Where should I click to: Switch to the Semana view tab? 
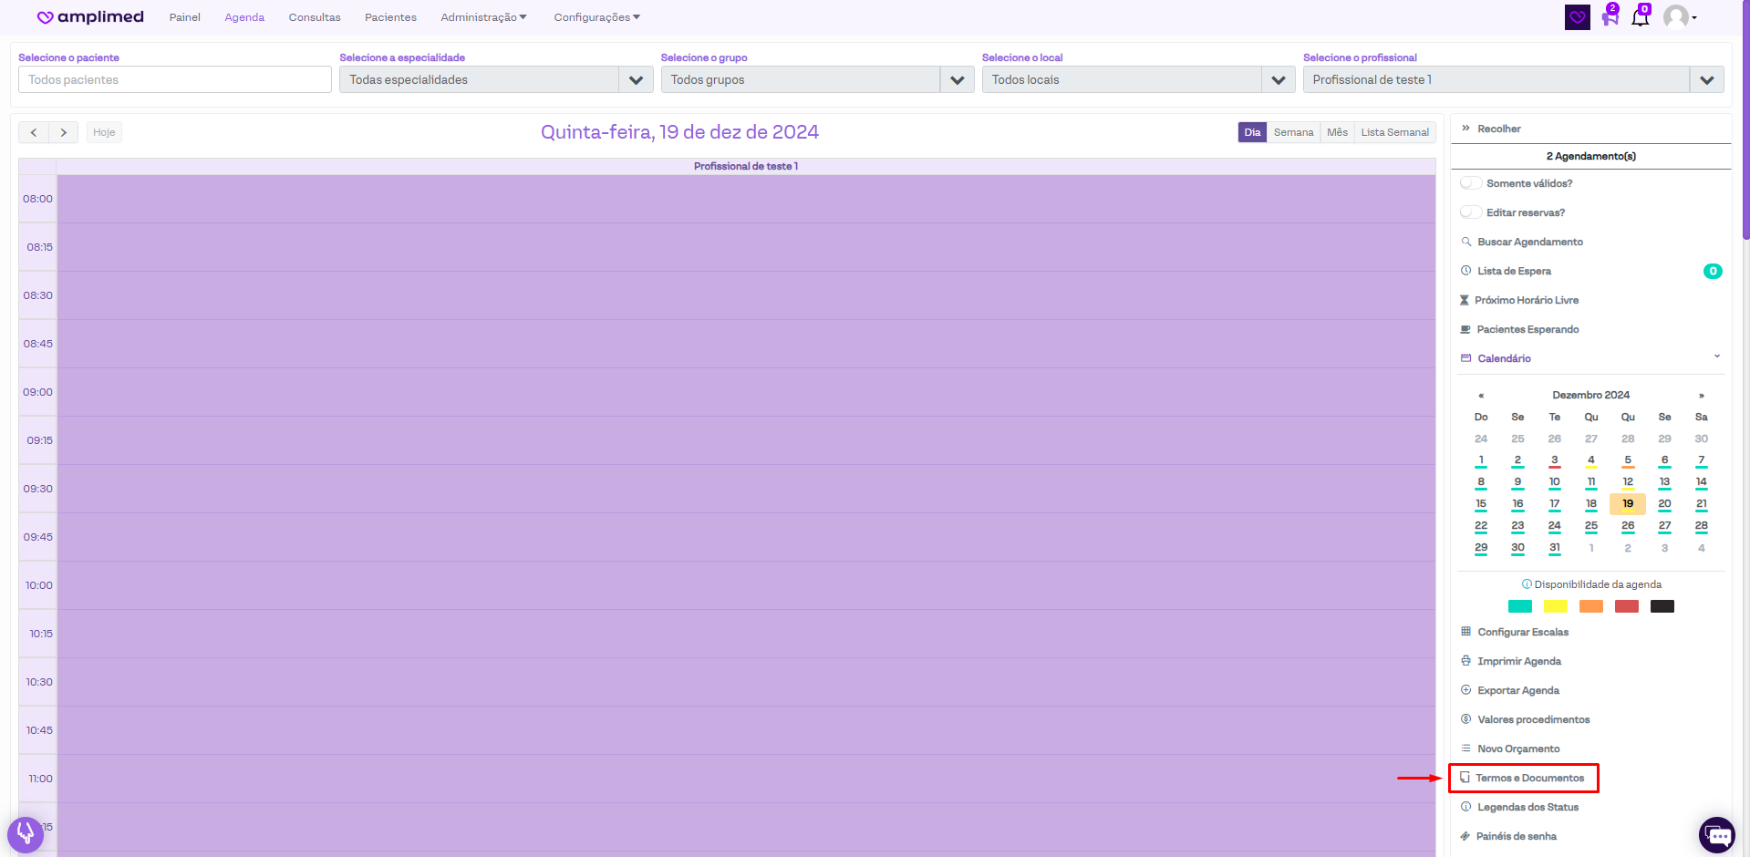[1293, 132]
